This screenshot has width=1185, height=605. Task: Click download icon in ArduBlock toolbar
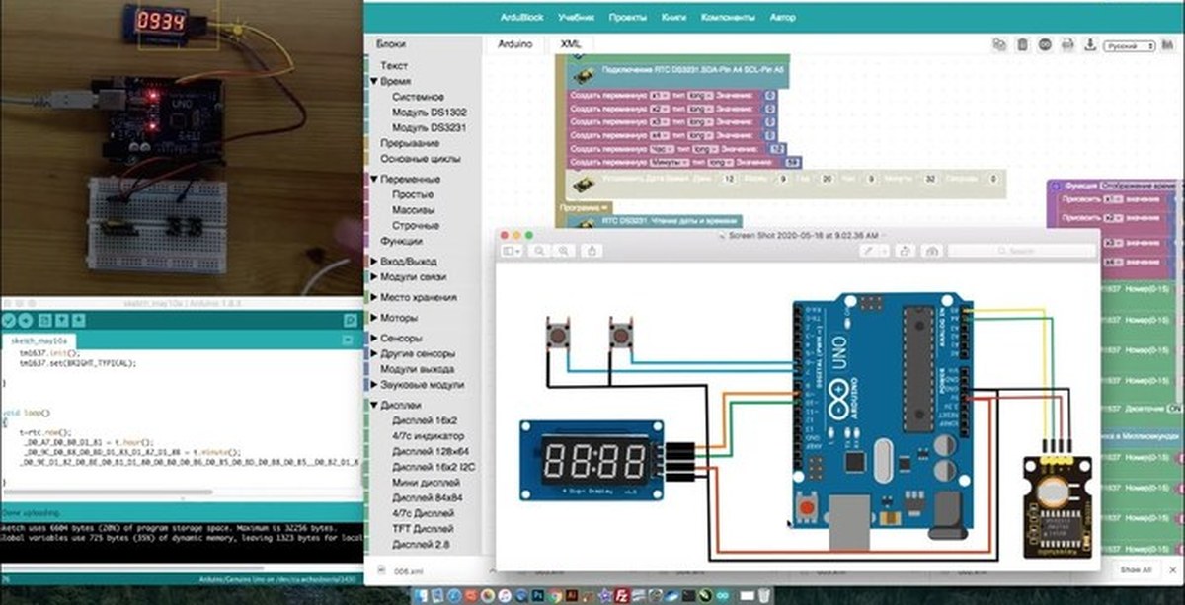[x=1089, y=44]
